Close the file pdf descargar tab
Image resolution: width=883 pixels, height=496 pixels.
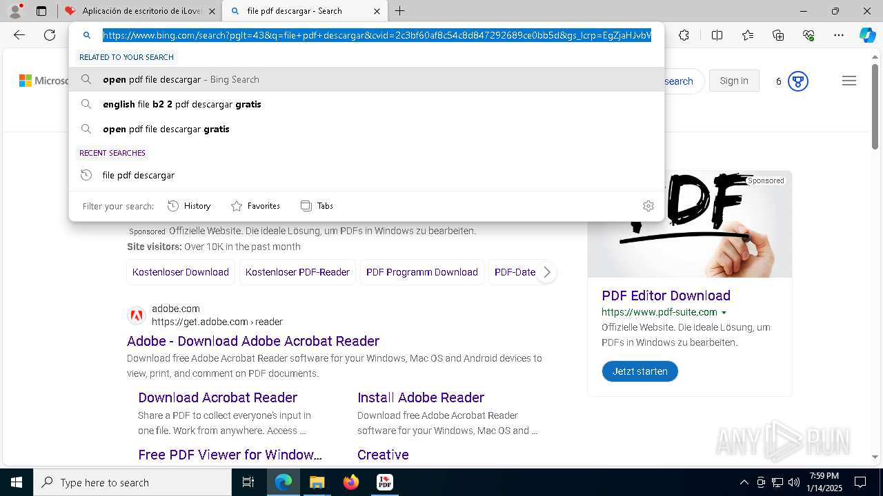tap(376, 11)
